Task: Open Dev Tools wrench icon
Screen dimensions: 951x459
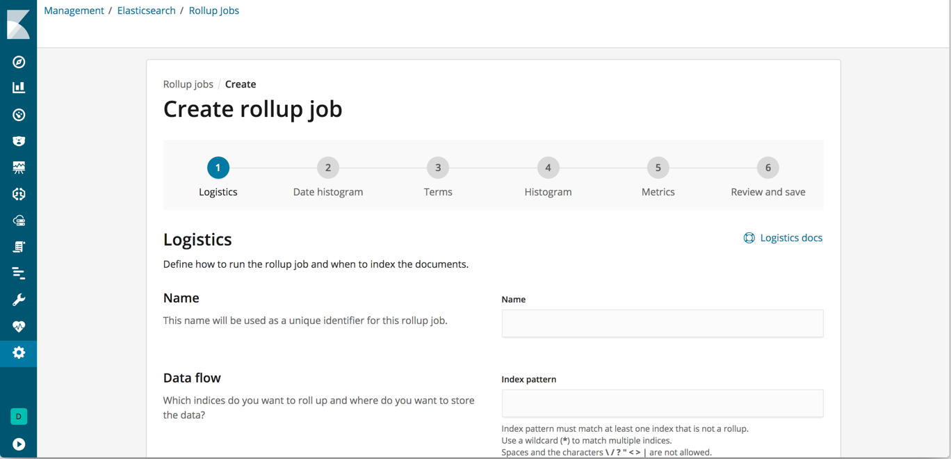Action: pos(19,300)
